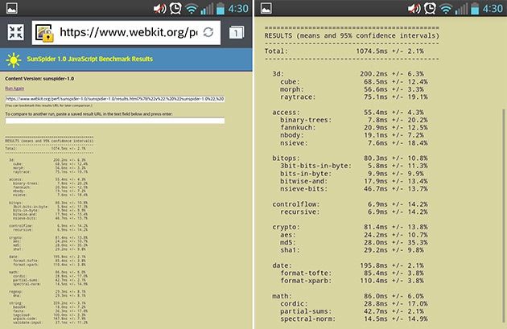
Task: Tap the 'sha1: 29.2ms' result row
Action: pyautogui.click(x=352, y=250)
